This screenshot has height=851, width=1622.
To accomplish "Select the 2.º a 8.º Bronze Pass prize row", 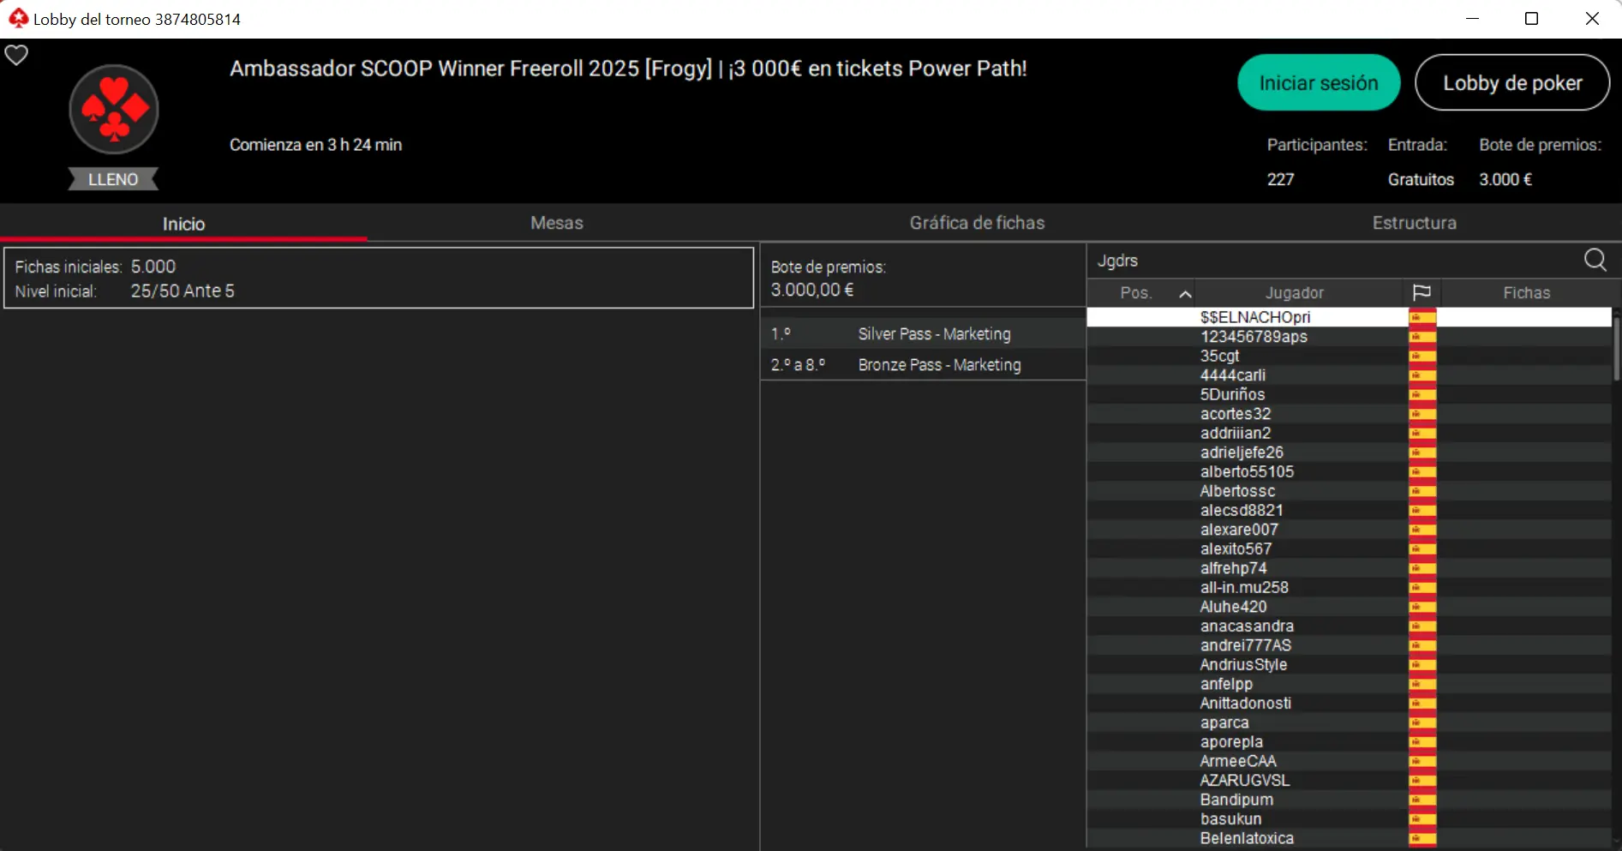I will tap(923, 365).
